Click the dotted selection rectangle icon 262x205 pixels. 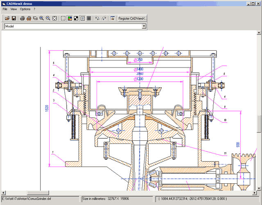click(63, 18)
